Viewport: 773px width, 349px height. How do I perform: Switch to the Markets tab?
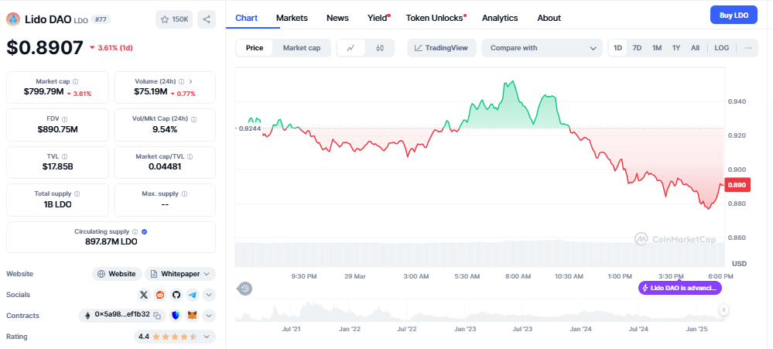[291, 18]
